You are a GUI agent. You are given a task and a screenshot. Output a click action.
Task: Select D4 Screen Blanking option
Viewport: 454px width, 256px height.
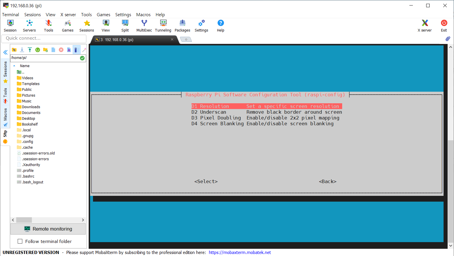pyautogui.click(x=262, y=124)
